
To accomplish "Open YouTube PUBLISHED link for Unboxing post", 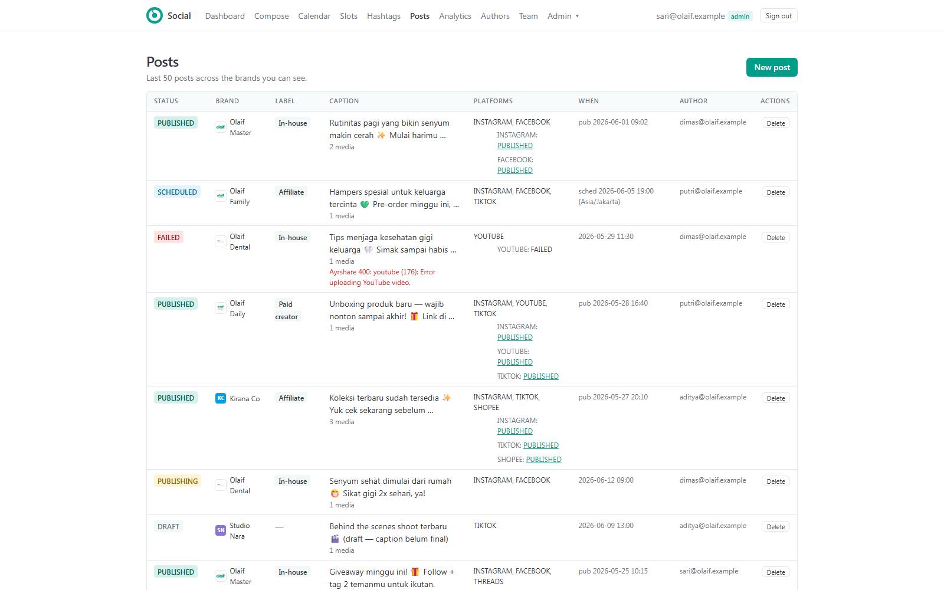I will (514, 362).
